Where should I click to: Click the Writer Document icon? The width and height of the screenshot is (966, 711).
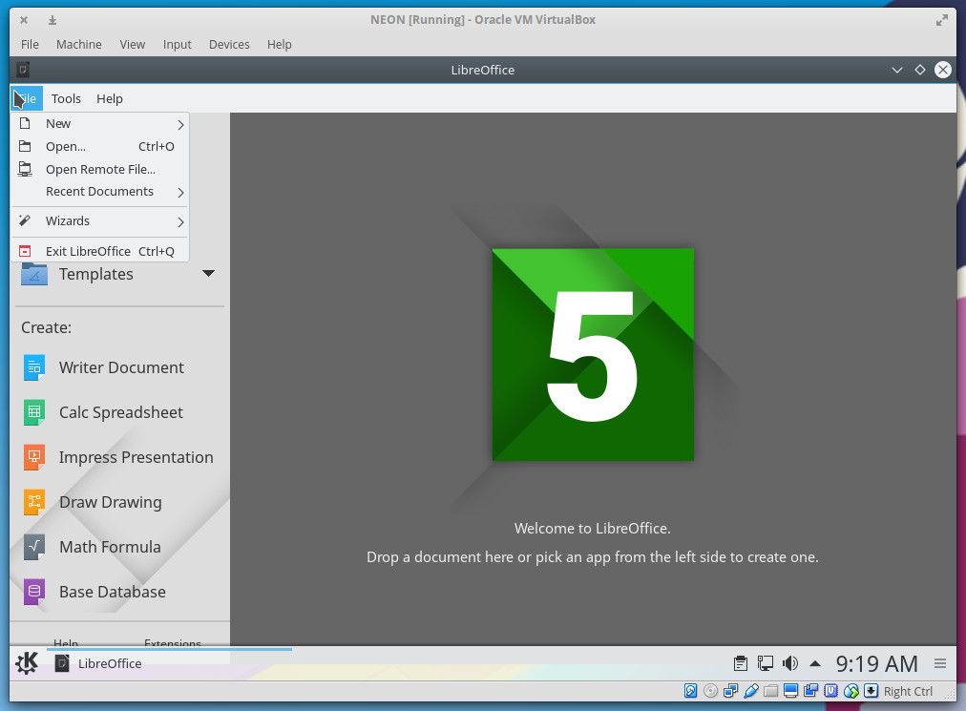[x=34, y=367]
